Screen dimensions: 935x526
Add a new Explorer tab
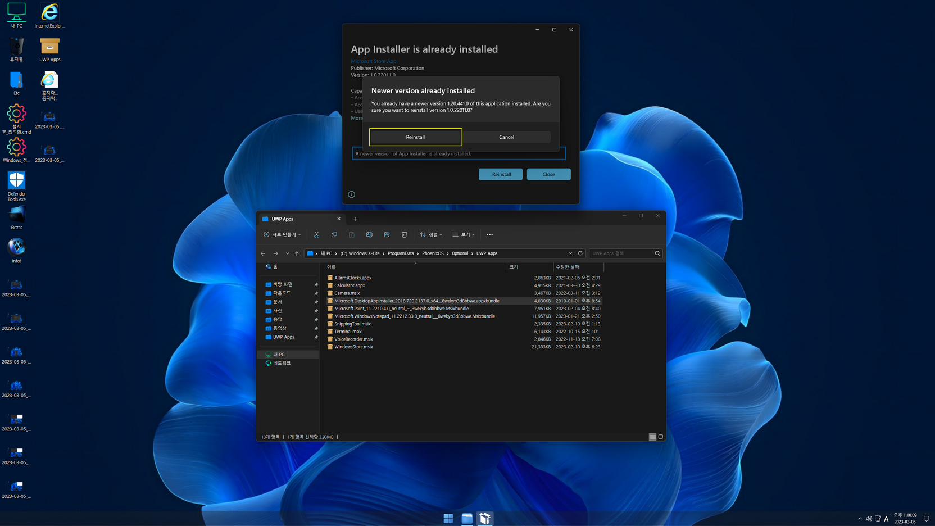(x=356, y=219)
